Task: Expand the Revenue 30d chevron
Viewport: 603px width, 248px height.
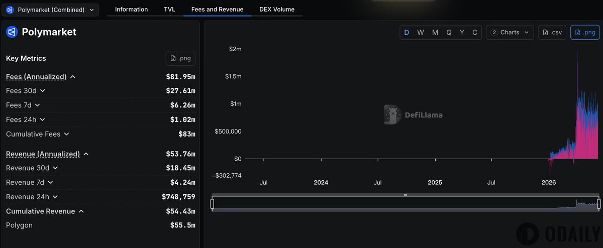Action: 55,168
